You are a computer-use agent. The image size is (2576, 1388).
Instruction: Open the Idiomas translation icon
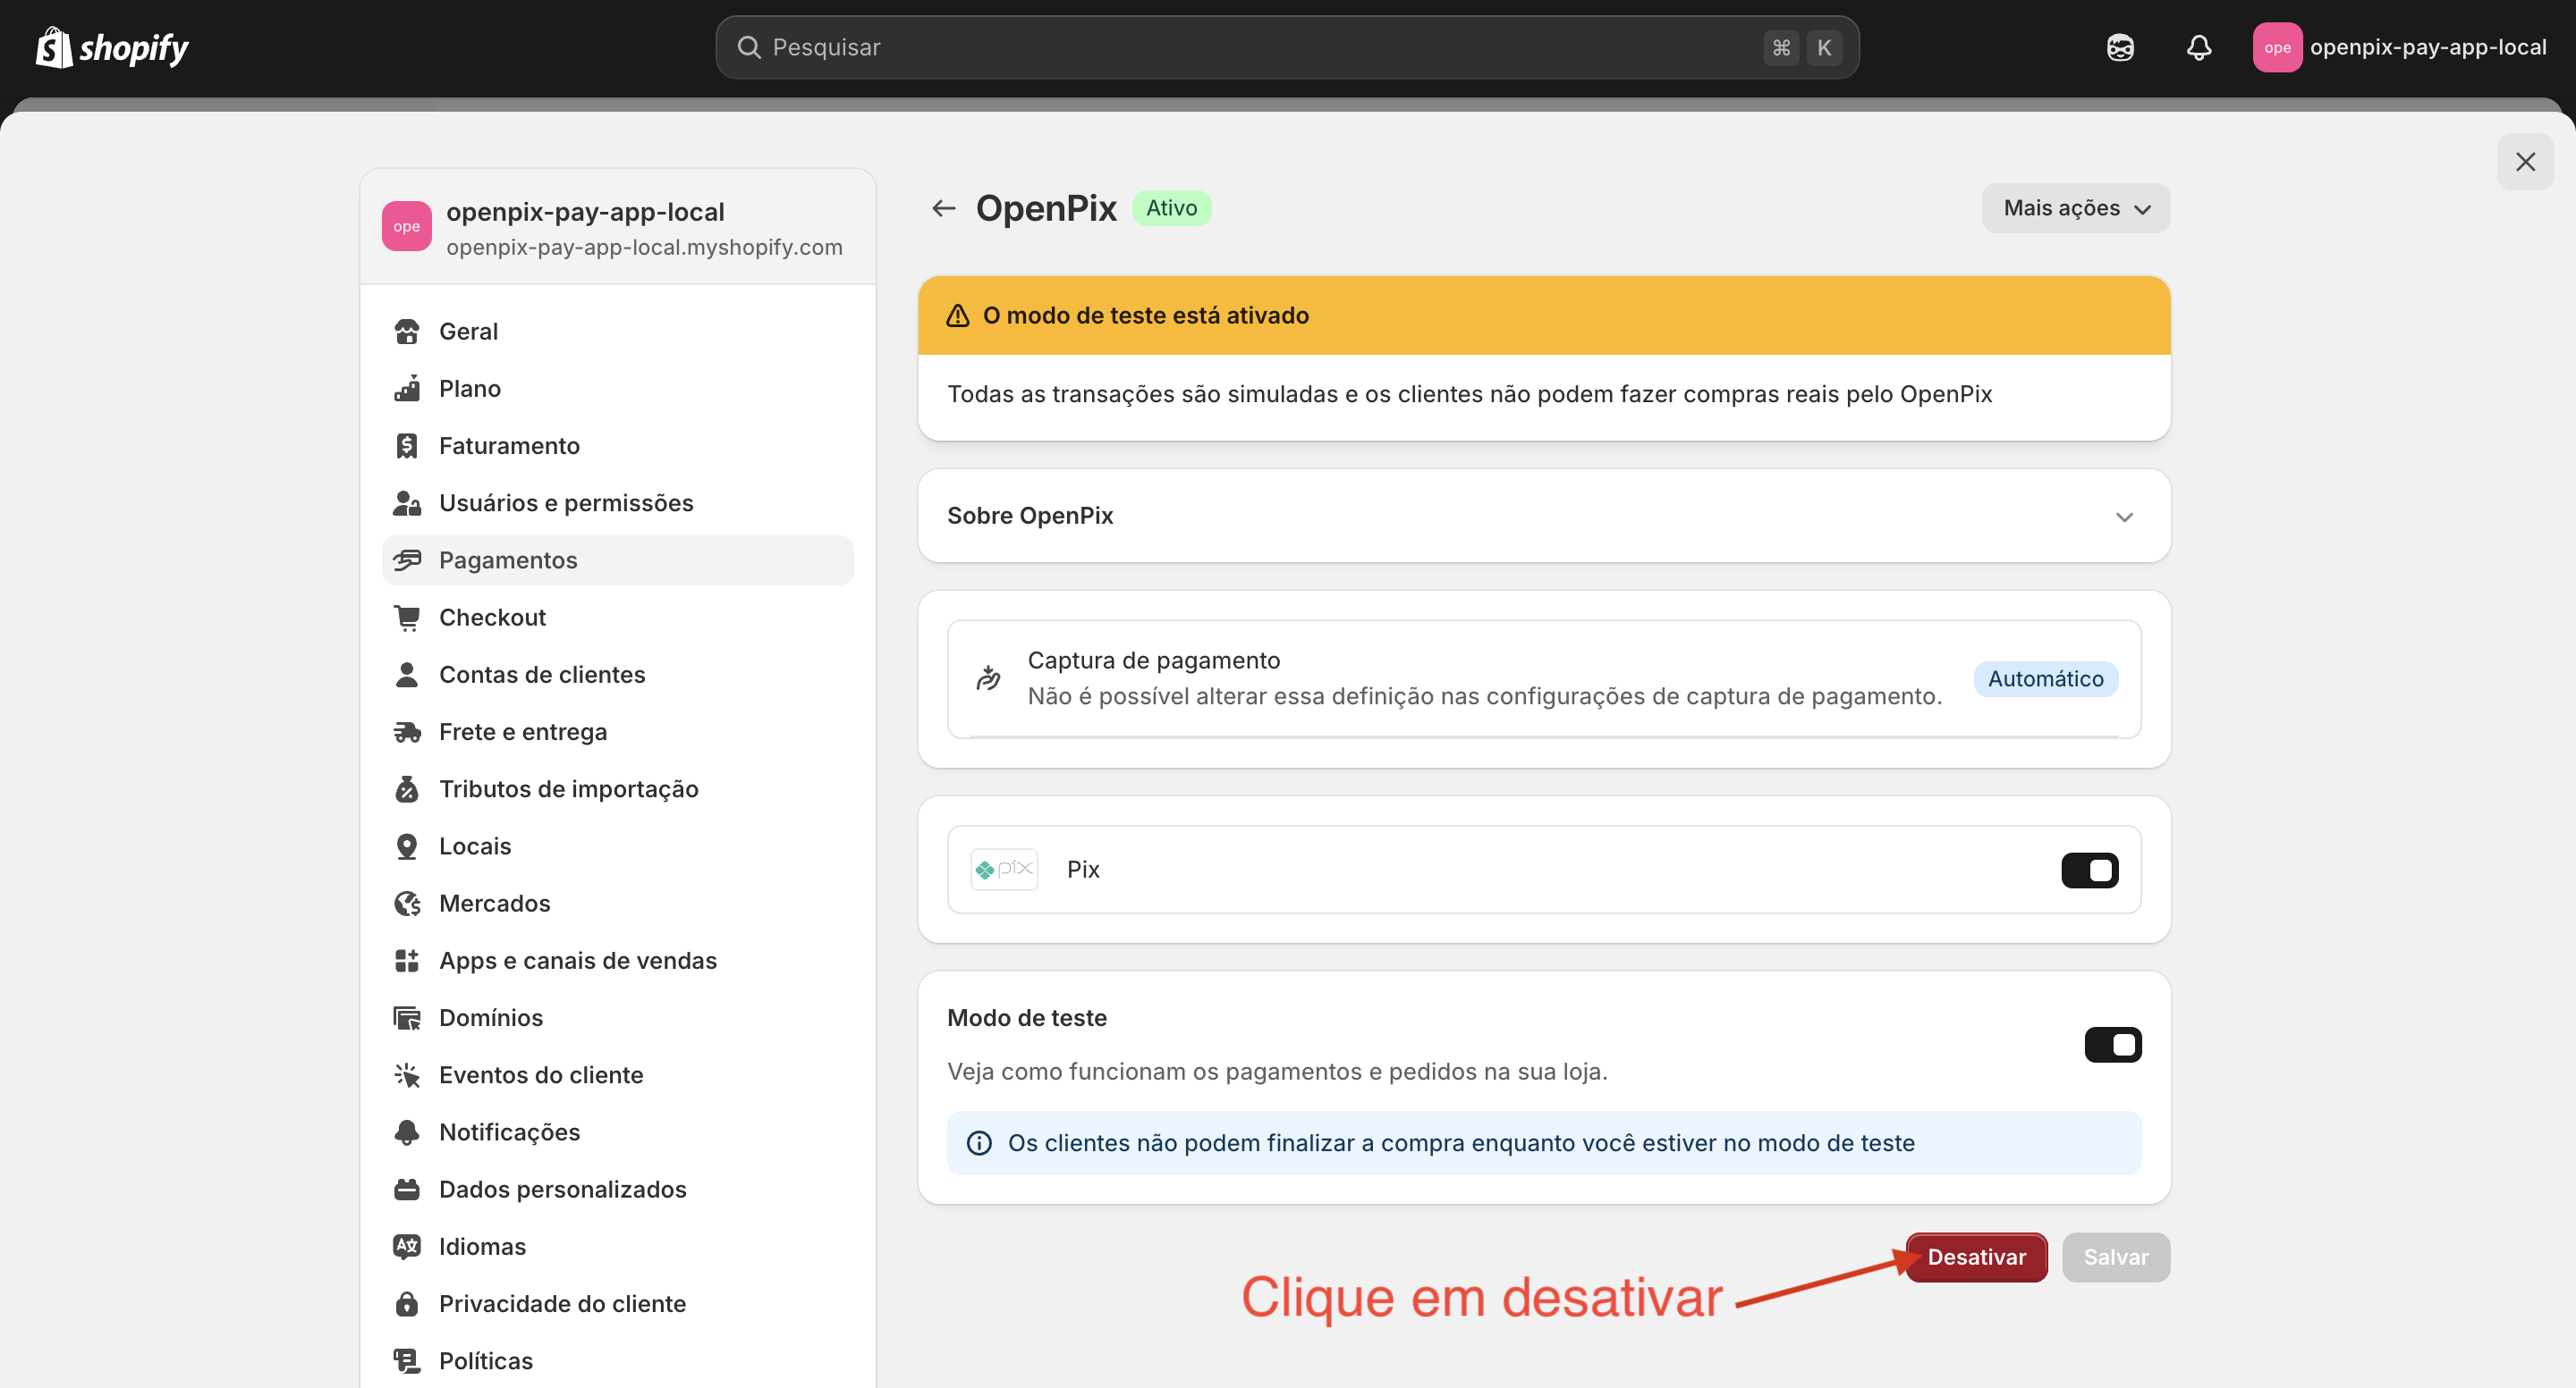pos(407,1246)
